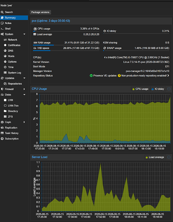Toggle Load average series in legend
173x222 pixels.
coord(155,157)
